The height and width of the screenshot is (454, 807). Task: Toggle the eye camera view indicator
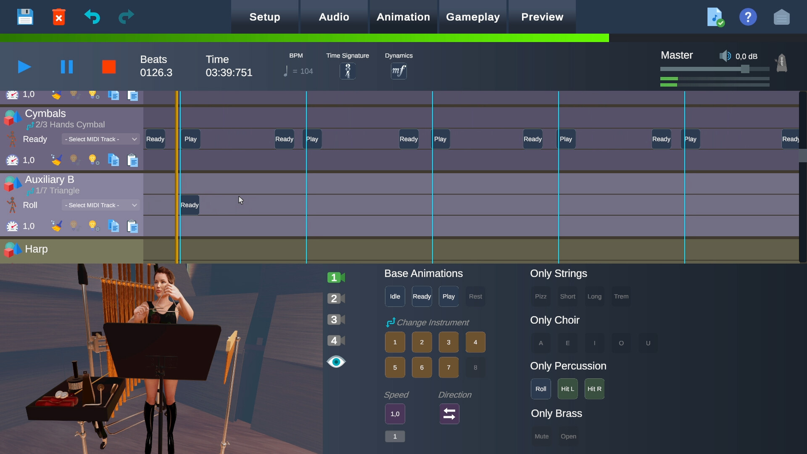[x=336, y=362]
